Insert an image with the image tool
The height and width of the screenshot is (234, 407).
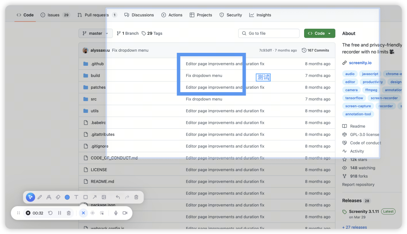point(104,197)
